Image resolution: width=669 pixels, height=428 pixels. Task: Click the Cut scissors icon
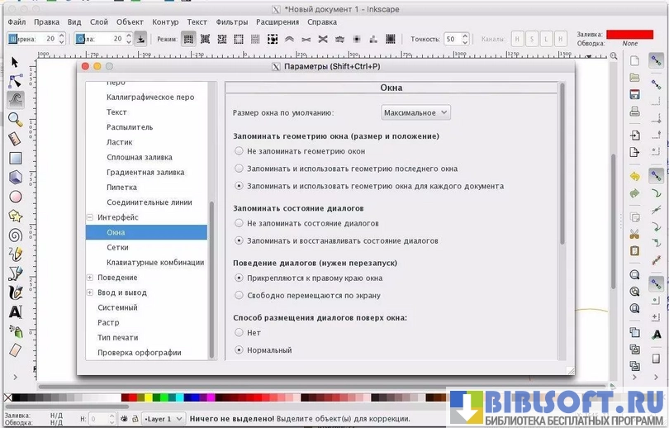(634, 234)
